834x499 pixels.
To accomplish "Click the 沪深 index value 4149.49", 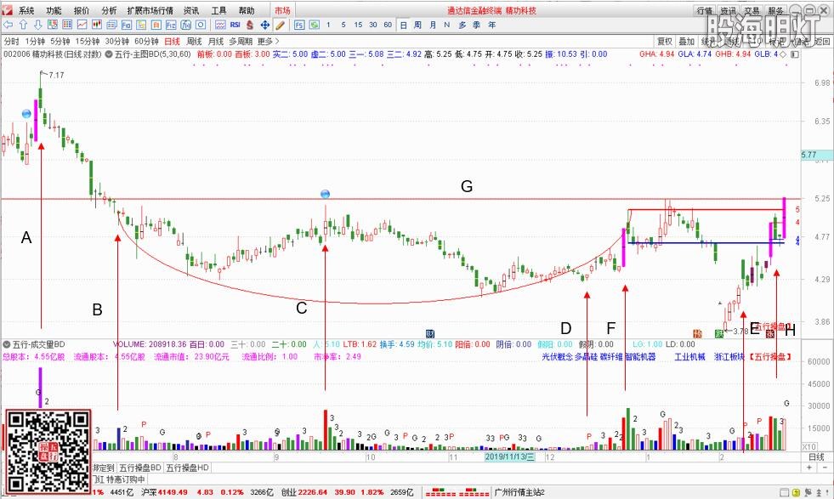I will coord(173,492).
